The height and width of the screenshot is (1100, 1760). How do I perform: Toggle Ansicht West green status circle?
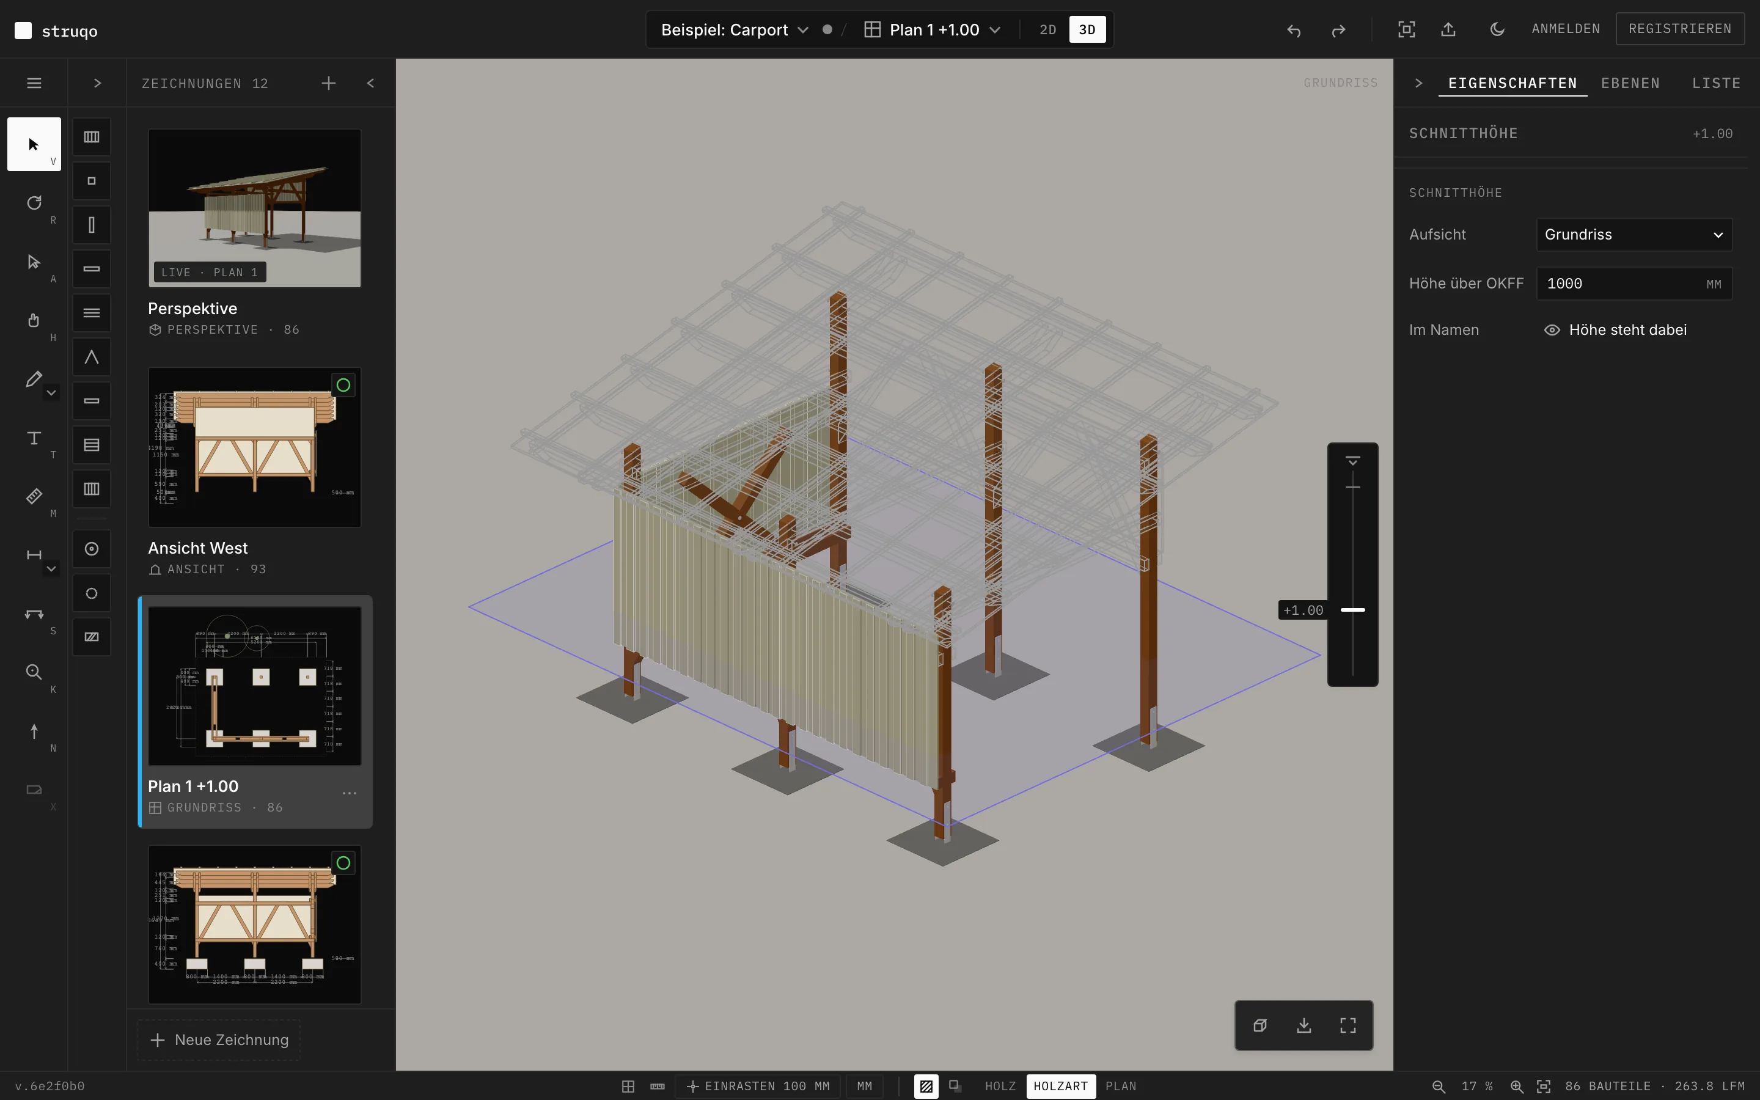(x=343, y=385)
